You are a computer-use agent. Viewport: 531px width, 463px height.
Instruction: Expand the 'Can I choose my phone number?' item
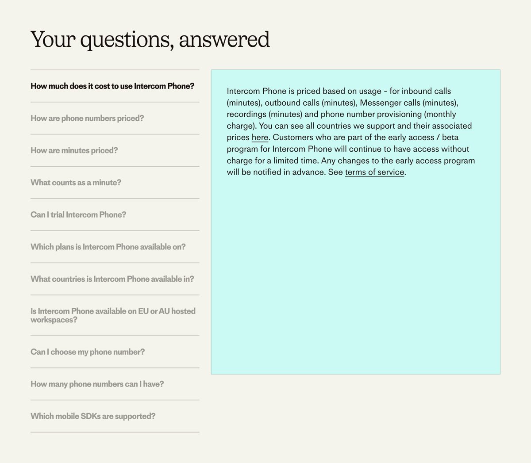(x=87, y=352)
